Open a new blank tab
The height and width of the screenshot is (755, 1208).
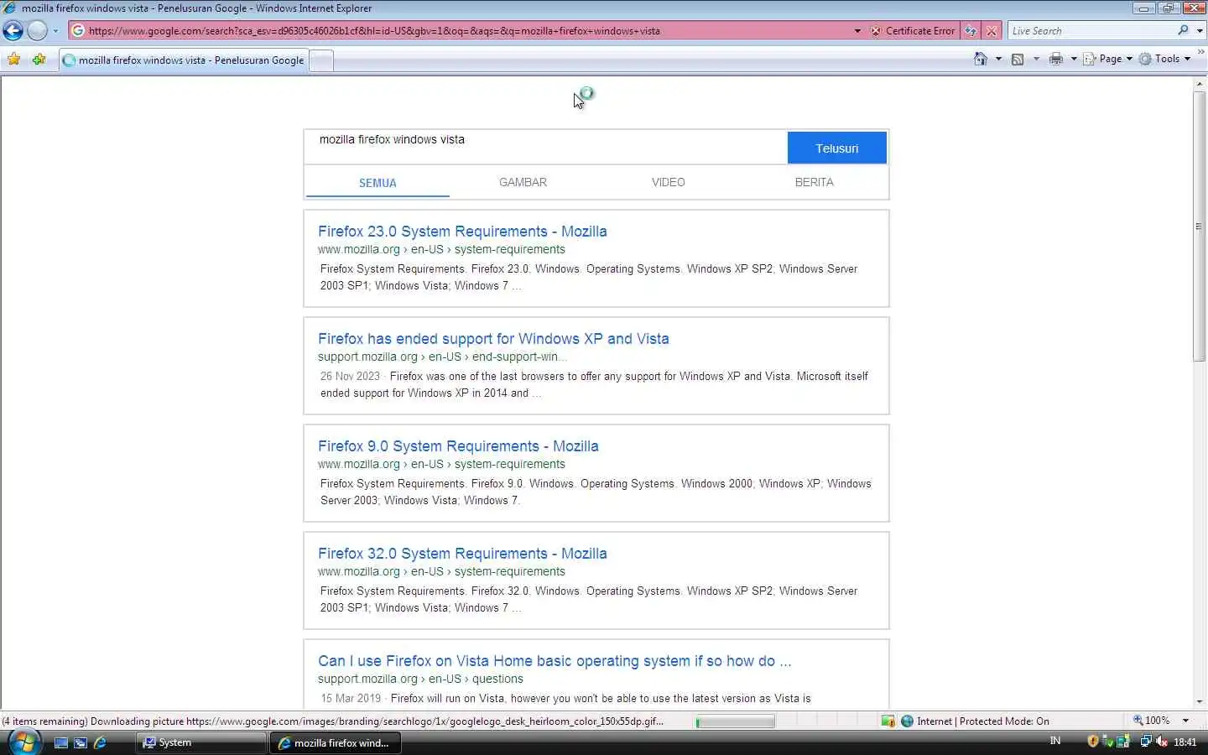[321, 60]
